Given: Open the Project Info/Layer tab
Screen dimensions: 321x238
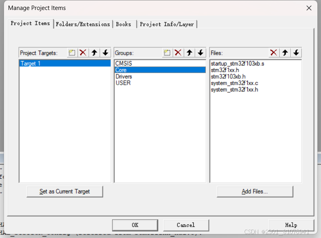Looking at the screenshot, I should [167, 24].
